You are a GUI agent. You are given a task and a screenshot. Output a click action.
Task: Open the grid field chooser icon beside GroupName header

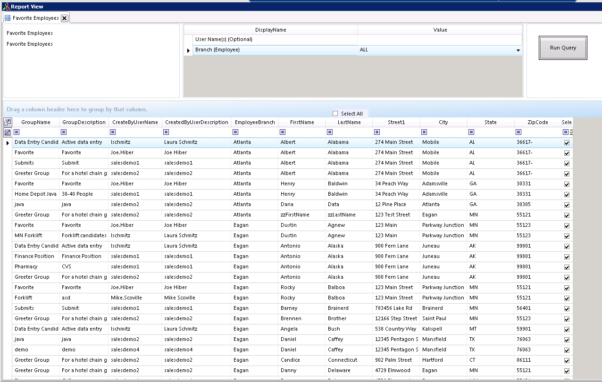tap(8, 122)
